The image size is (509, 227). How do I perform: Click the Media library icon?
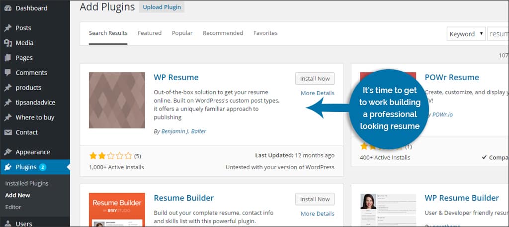[x=8, y=43]
